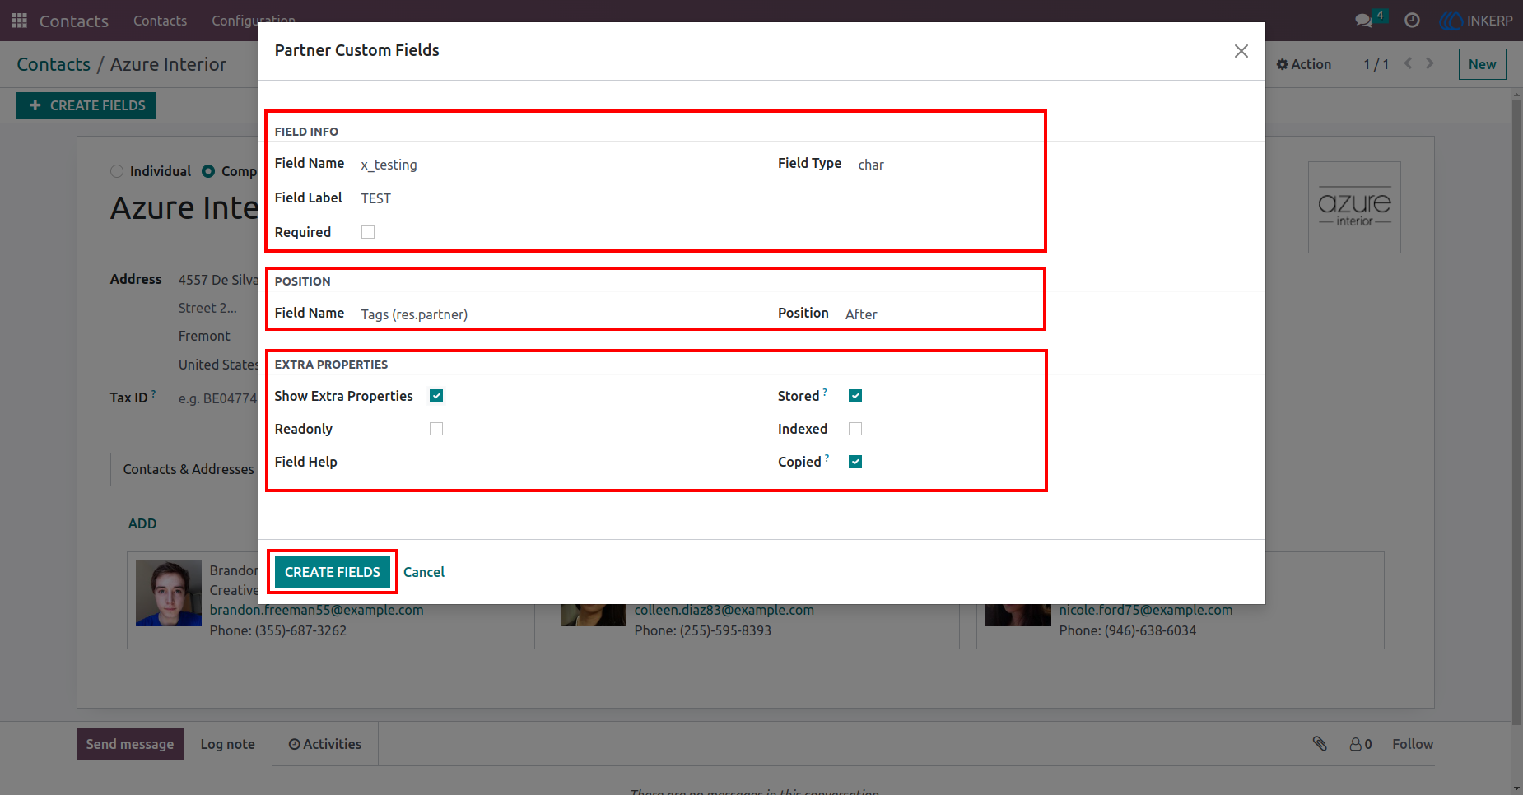
Task: Click the page vertical scrollbar
Action: pos(1517,411)
